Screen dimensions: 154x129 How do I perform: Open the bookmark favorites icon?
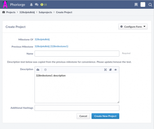(x=136, y=5)
